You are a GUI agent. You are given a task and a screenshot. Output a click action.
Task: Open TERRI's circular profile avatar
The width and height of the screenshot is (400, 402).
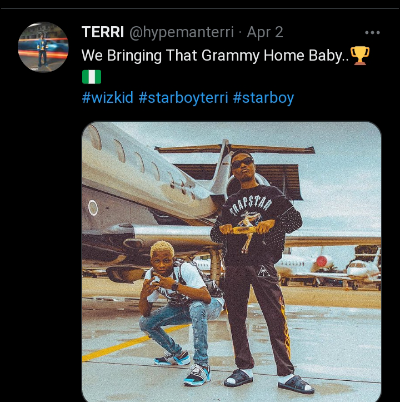click(43, 47)
